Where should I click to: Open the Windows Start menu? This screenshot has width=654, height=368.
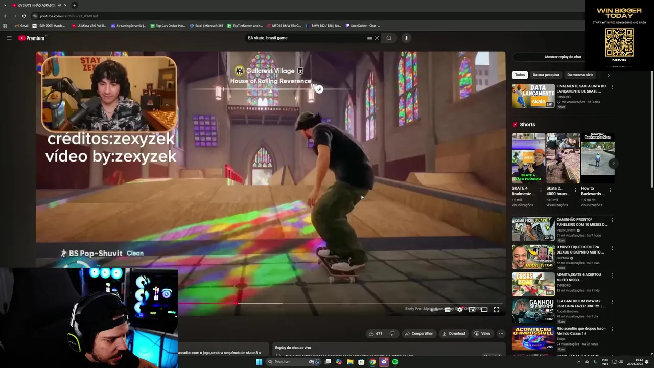(259, 362)
